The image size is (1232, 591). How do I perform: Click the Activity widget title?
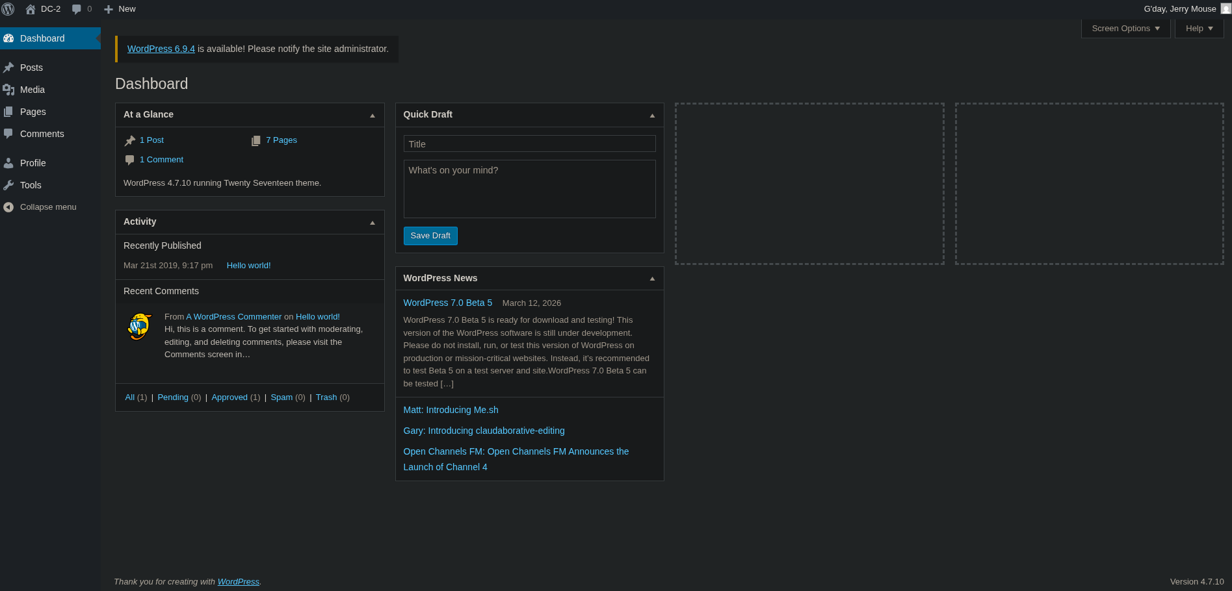[140, 221]
